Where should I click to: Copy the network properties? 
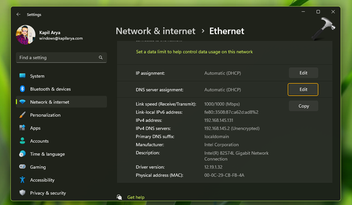click(303, 106)
